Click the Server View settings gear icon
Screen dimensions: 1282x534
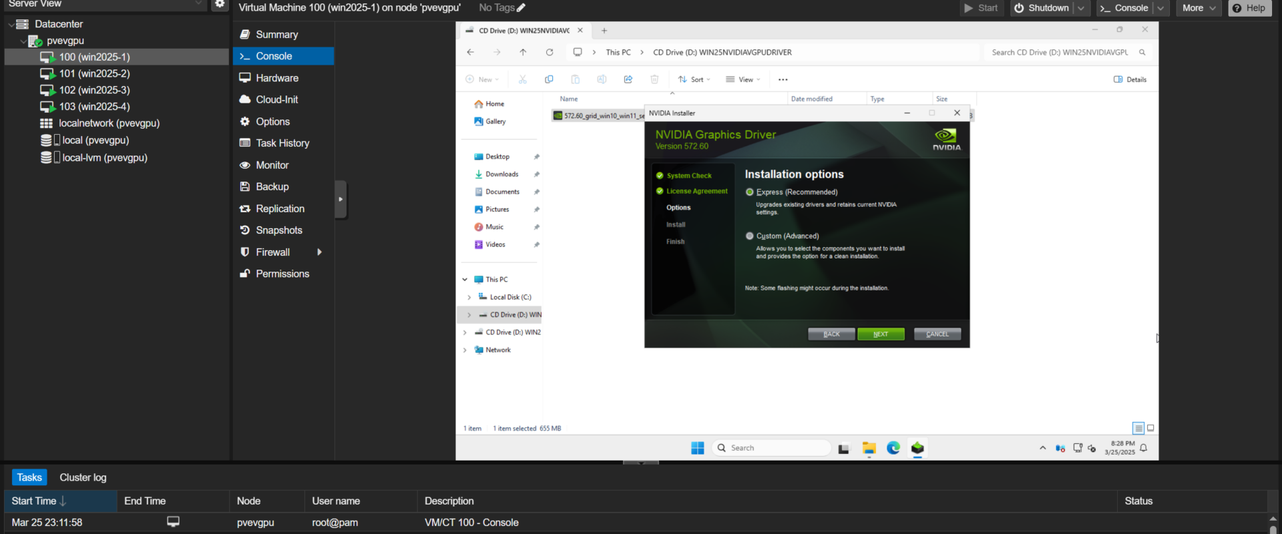pyautogui.click(x=220, y=4)
